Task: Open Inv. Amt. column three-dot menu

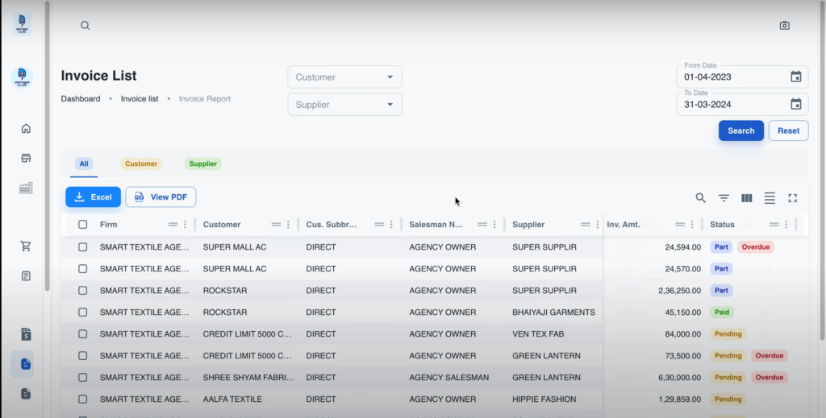Action: coord(691,225)
